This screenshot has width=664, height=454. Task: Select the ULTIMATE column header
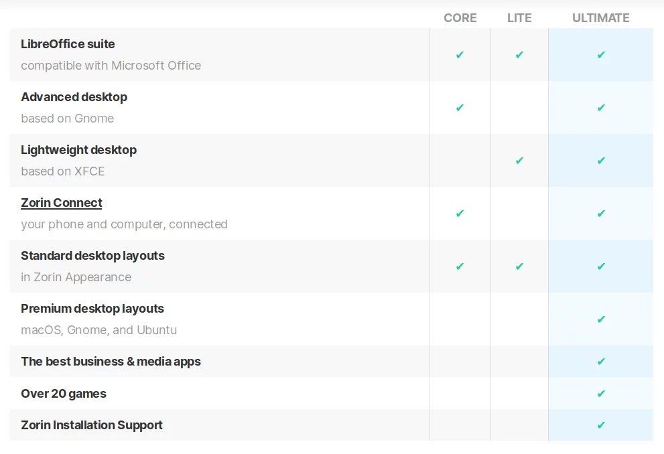tap(601, 18)
